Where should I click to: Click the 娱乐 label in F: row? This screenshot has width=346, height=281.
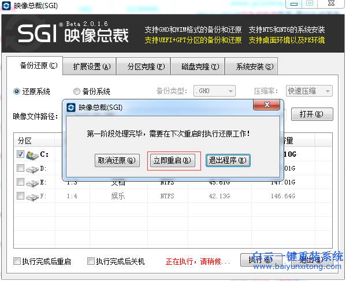118,196
